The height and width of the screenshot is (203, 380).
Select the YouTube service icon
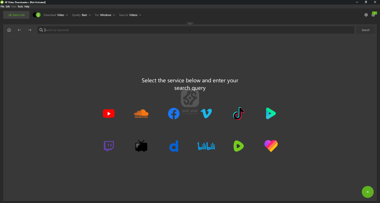(x=108, y=113)
